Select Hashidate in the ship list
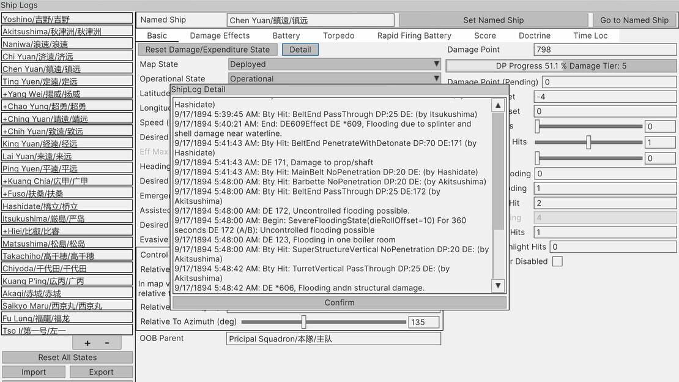Screen dimensions: 679x382 tap(67, 206)
